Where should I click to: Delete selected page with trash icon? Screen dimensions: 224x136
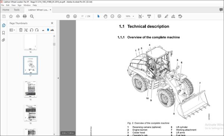[21, 30]
